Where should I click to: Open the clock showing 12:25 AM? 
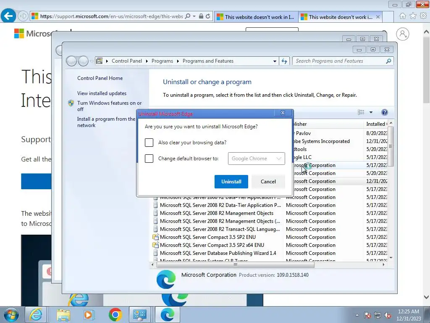coord(408,315)
